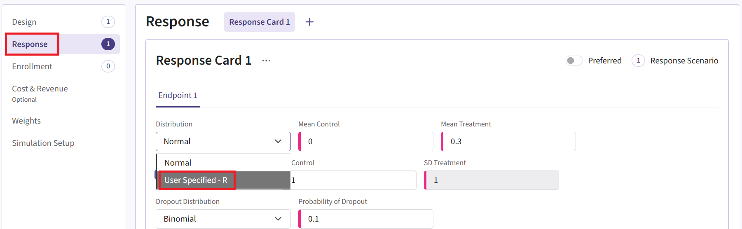Go to Simulation Setup
Screen dimensions: 742x229
coord(43,143)
